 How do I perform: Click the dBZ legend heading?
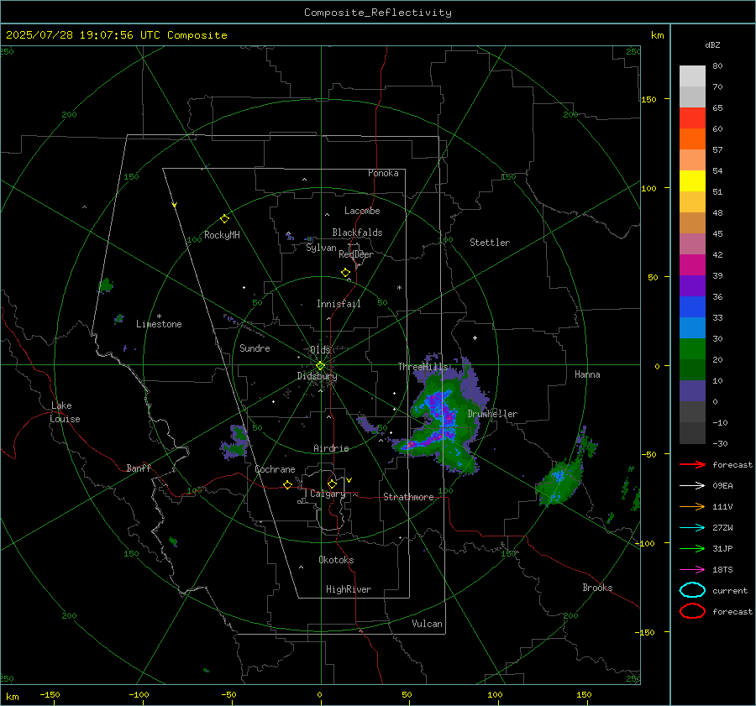712,44
